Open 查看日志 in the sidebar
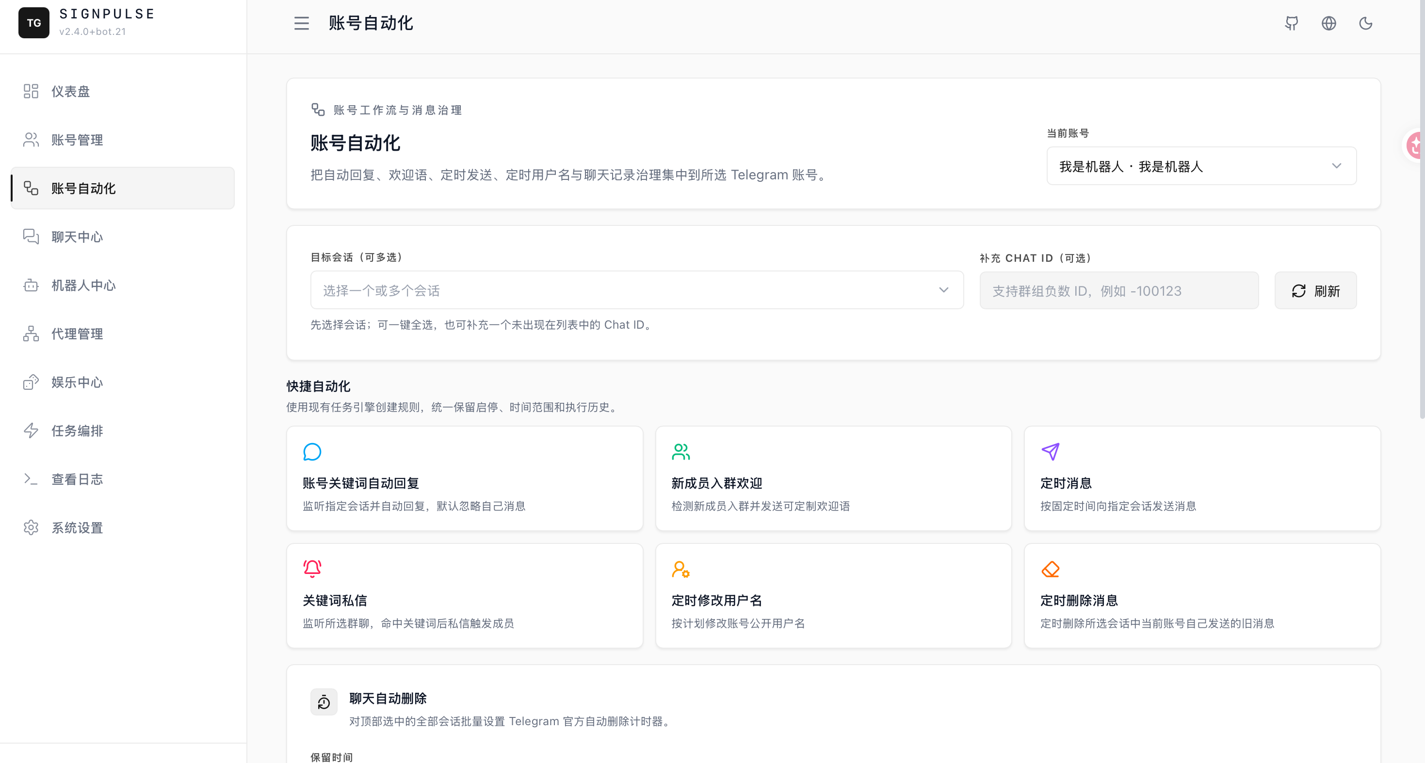This screenshot has width=1425, height=763. (x=122, y=479)
